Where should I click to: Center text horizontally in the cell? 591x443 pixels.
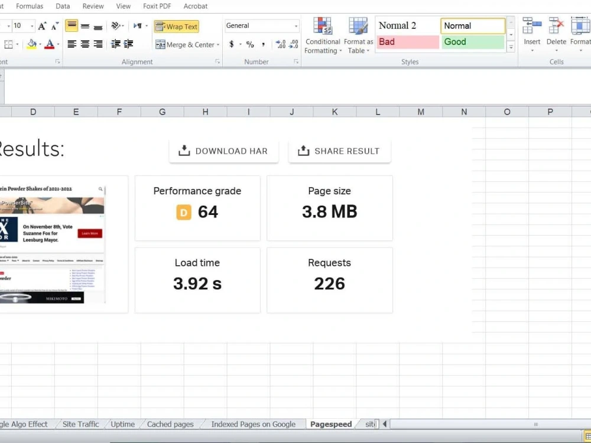85,44
